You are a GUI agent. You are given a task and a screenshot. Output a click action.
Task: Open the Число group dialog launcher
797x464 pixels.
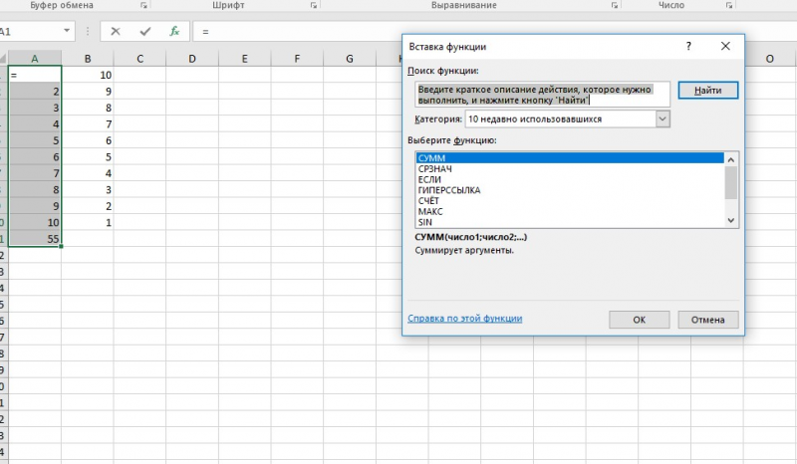(729, 5)
